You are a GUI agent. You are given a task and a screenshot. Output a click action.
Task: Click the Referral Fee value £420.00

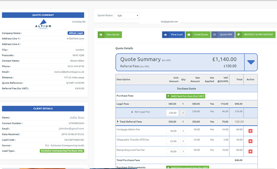[80, 89]
